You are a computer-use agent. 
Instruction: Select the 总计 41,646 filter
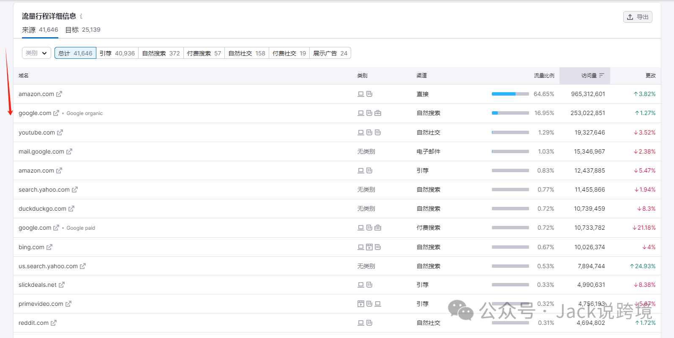75,53
